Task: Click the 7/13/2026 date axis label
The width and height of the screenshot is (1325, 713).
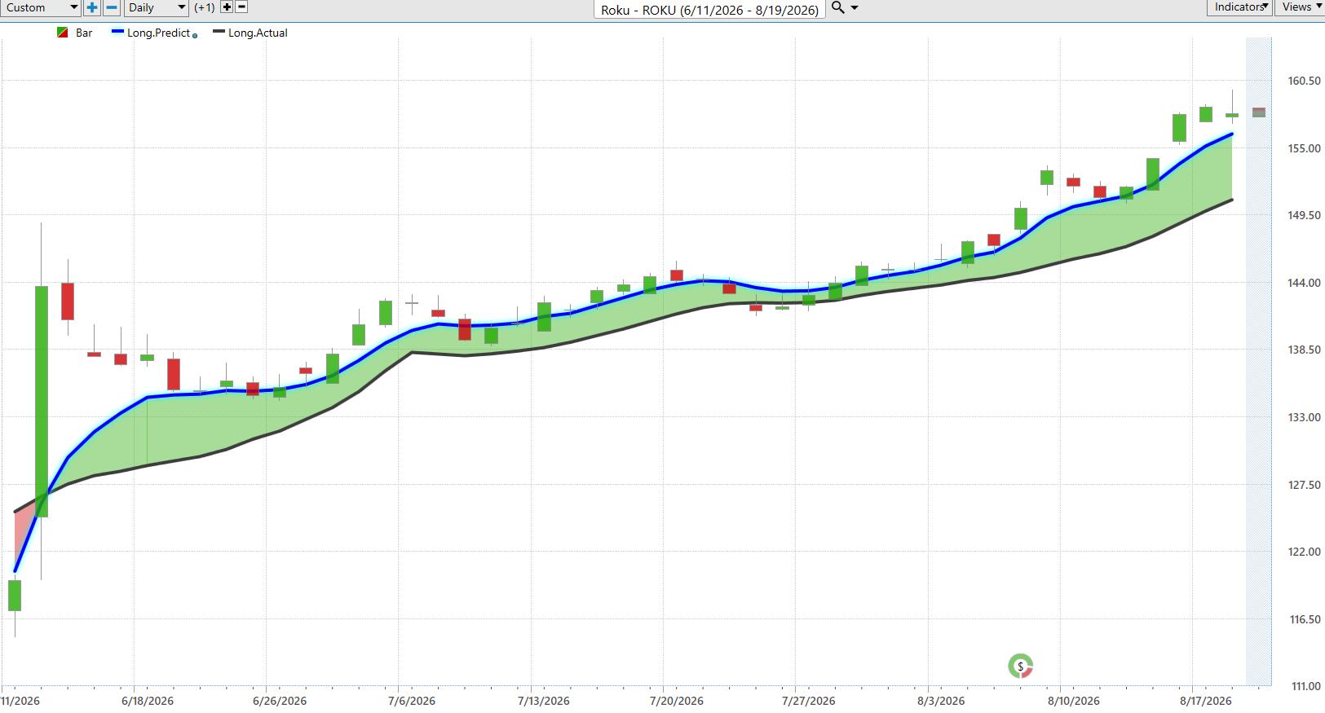Action: [x=544, y=701]
